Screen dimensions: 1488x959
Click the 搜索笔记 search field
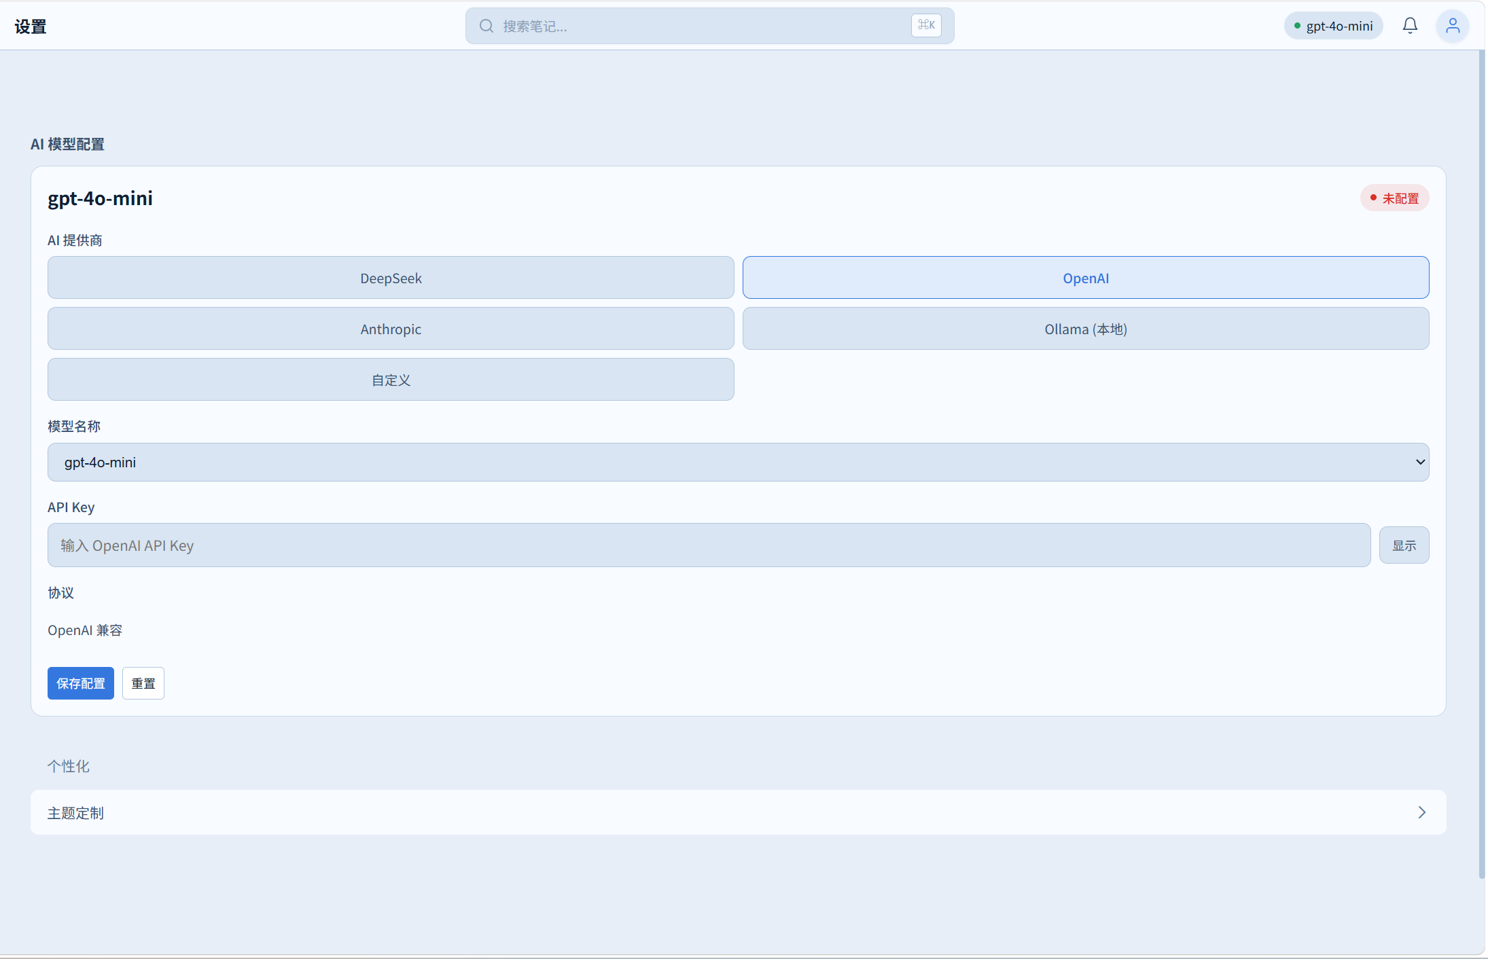[709, 26]
